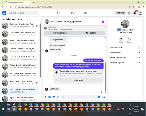Open the Chrome profile avatar icon
This screenshot has width=146, height=116.
139,7
